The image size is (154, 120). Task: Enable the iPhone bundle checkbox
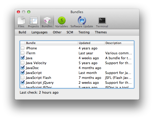coord(23,48)
